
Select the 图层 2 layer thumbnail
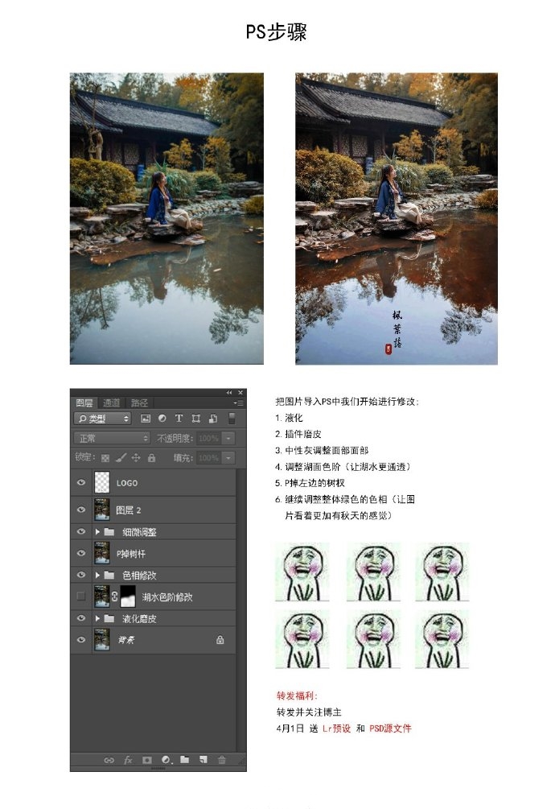point(102,510)
